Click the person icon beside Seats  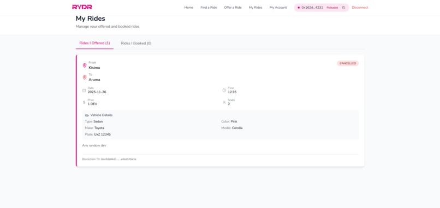pyautogui.click(x=224, y=102)
